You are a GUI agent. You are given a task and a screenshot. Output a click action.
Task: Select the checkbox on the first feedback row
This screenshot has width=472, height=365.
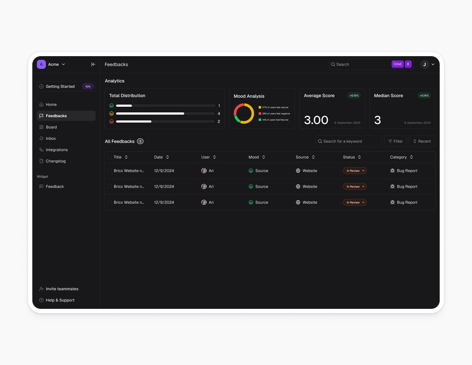pyautogui.click(x=109, y=171)
